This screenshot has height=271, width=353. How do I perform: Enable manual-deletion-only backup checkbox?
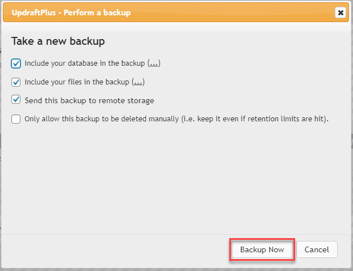(16, 119)
